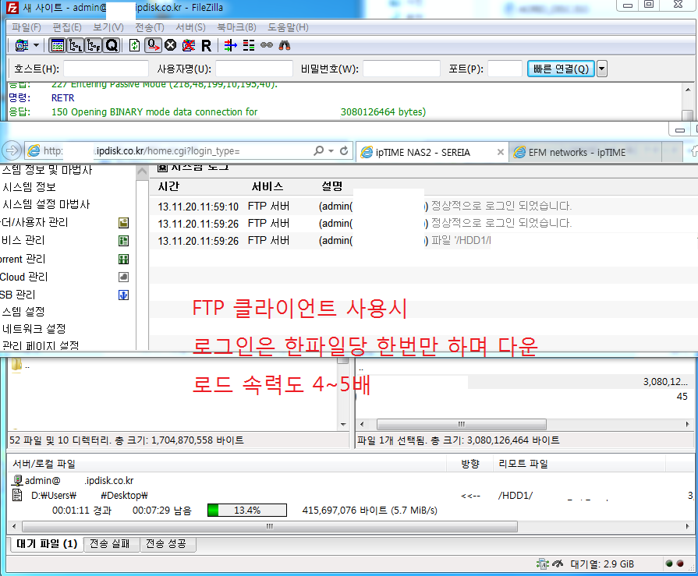Switch to the 전송 실패 queue tab

[x=111, y=544]
